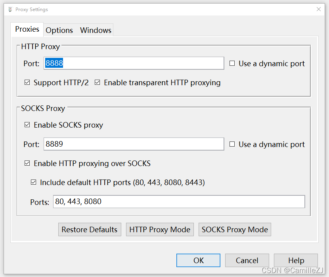Click the SOCKS Proxy port field
Viewport: 329px width, 277px height.
coord(134,144)
